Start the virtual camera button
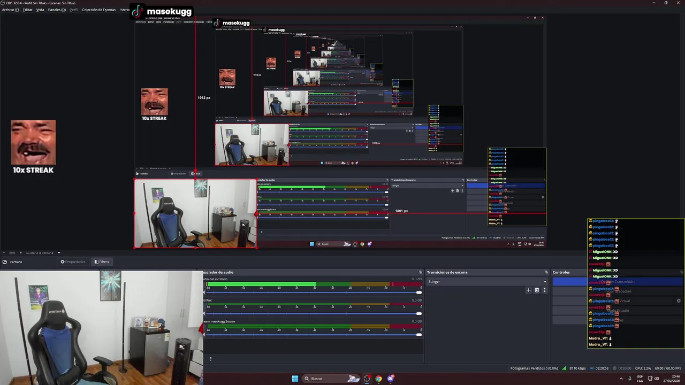 pyautogui.click(x=613, y=301)
